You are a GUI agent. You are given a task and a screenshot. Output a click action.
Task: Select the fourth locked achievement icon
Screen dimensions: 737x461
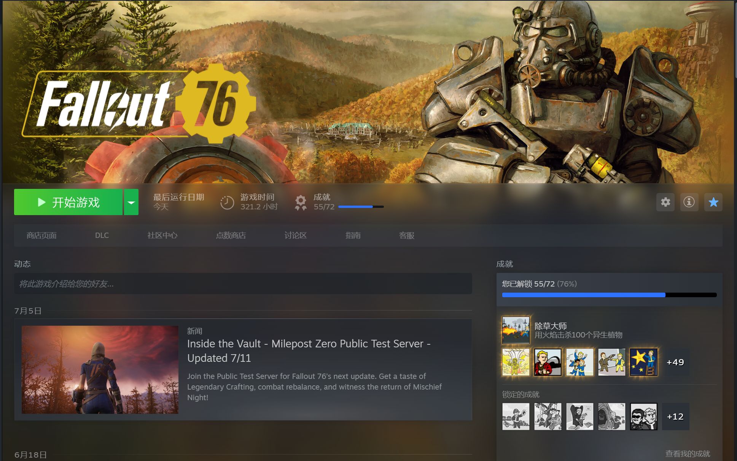[611, 417]
